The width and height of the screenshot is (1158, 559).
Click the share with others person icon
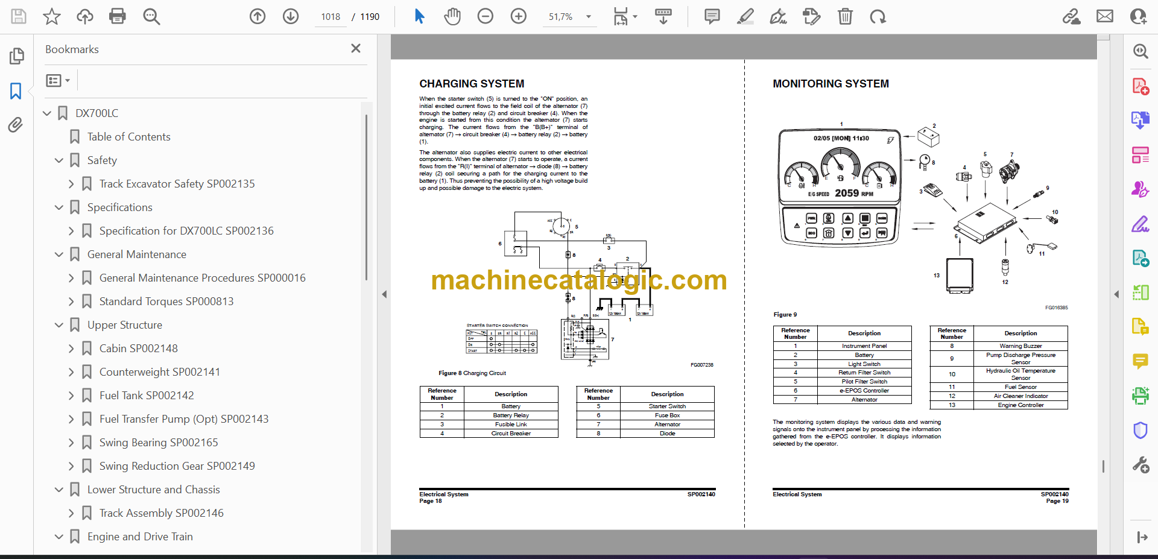click(x=1138, y=16)
